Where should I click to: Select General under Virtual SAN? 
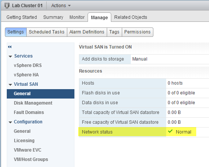click(x=41, y=94)
